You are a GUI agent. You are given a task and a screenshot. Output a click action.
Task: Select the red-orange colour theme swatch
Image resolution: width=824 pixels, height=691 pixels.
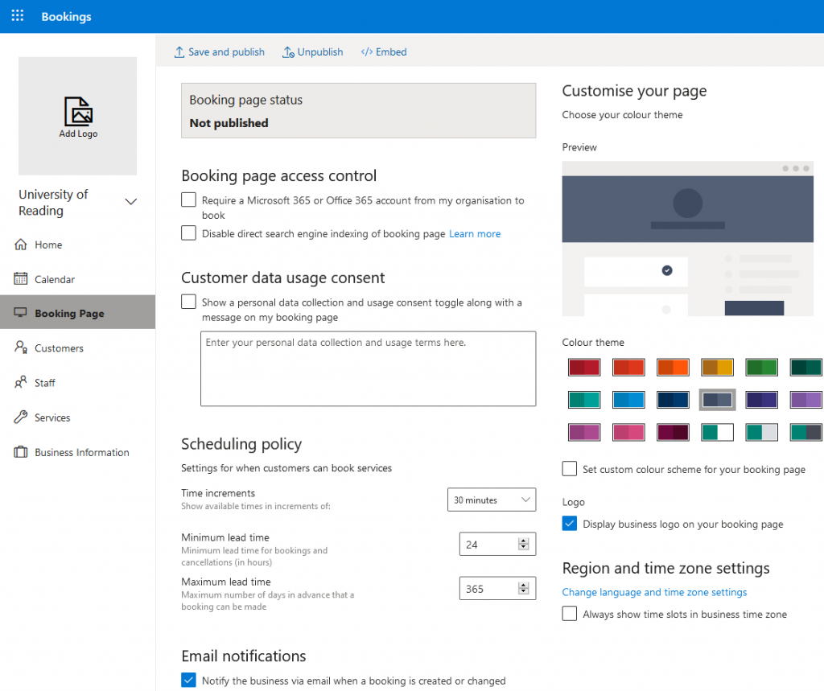[x=628, y=367]
